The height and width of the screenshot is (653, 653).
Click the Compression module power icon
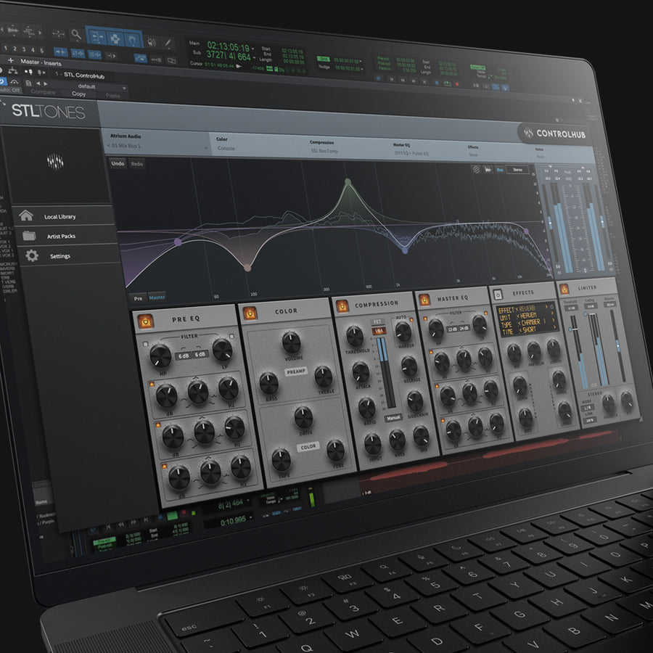coord(342,305)
